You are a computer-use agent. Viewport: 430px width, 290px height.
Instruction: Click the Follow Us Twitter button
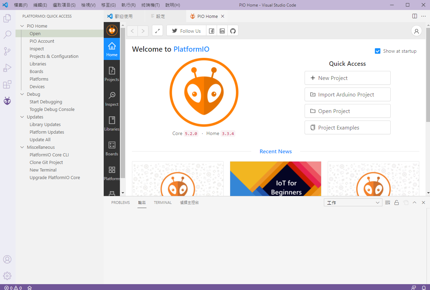click(x=186, y=31)
